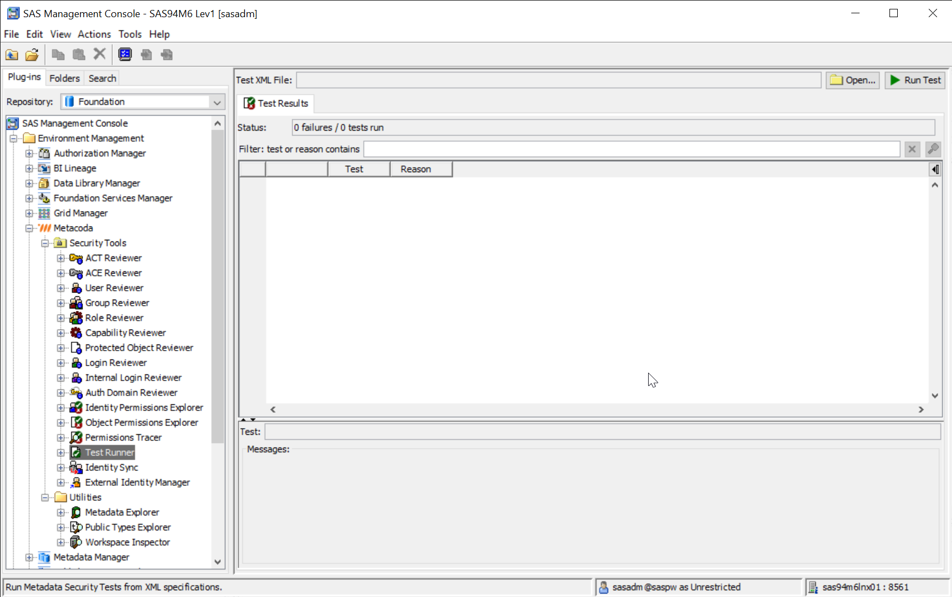Click the Paste toolbar icon
This screenshot has height=597, width=952.
pyautogui.click(x=79, y=54)
